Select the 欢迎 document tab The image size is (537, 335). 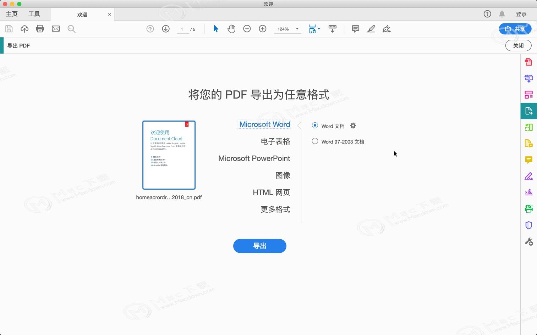(x=82, y=15)
